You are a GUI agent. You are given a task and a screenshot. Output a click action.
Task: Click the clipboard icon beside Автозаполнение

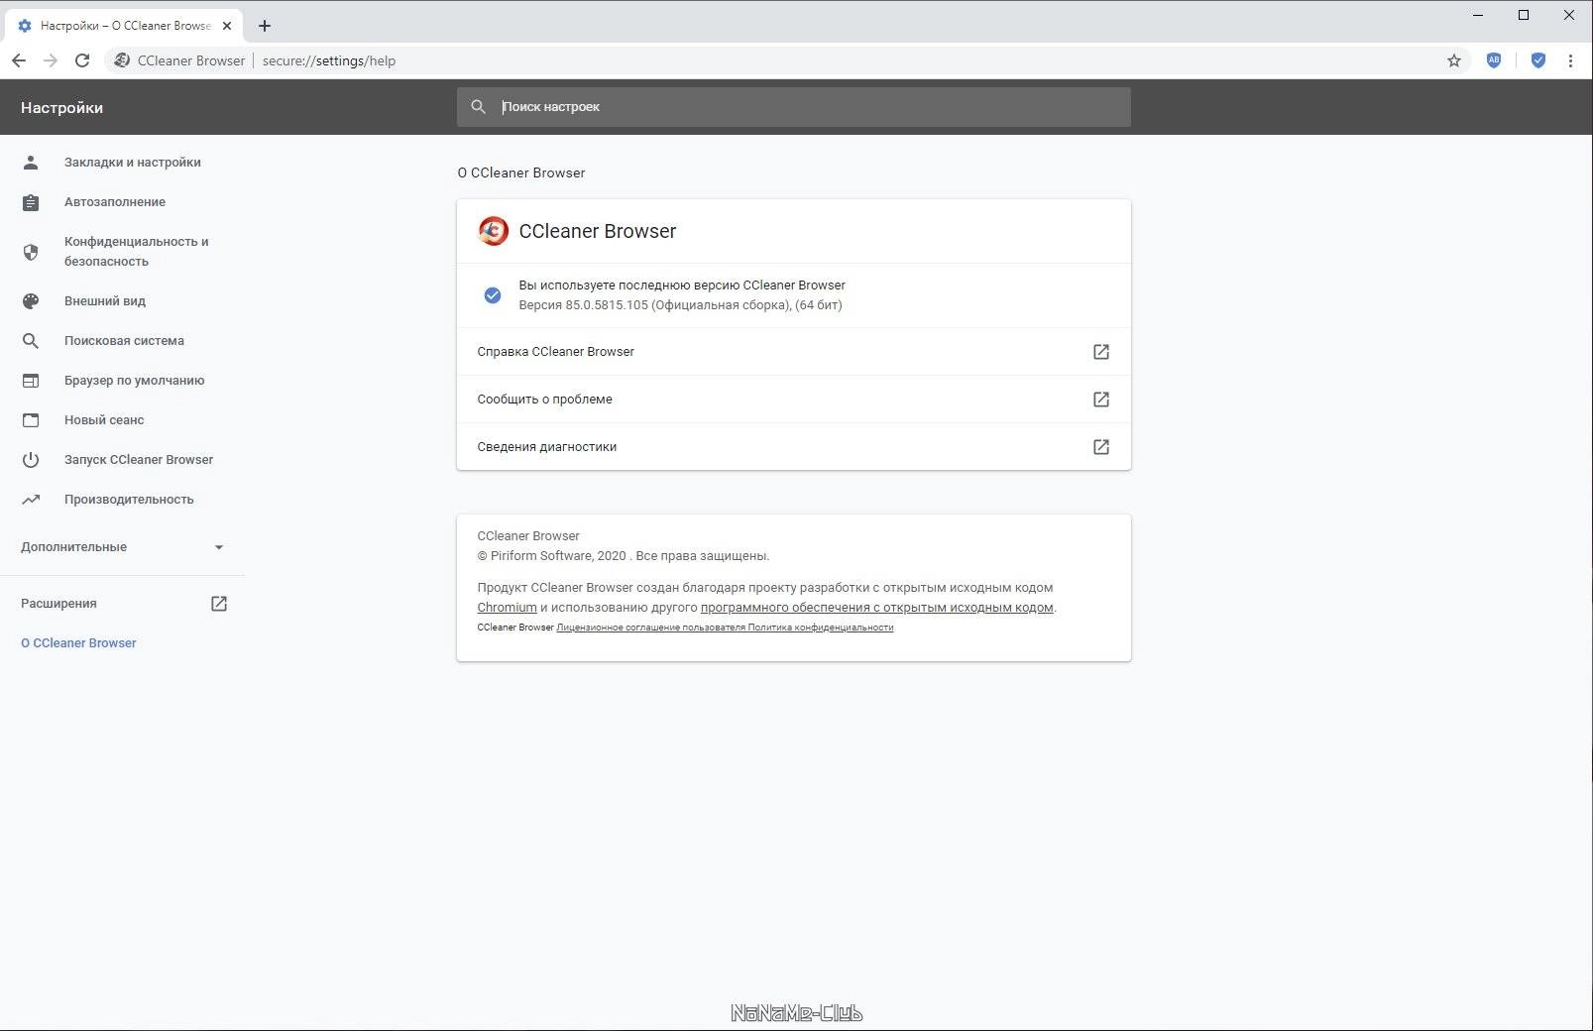coord(31,202)
